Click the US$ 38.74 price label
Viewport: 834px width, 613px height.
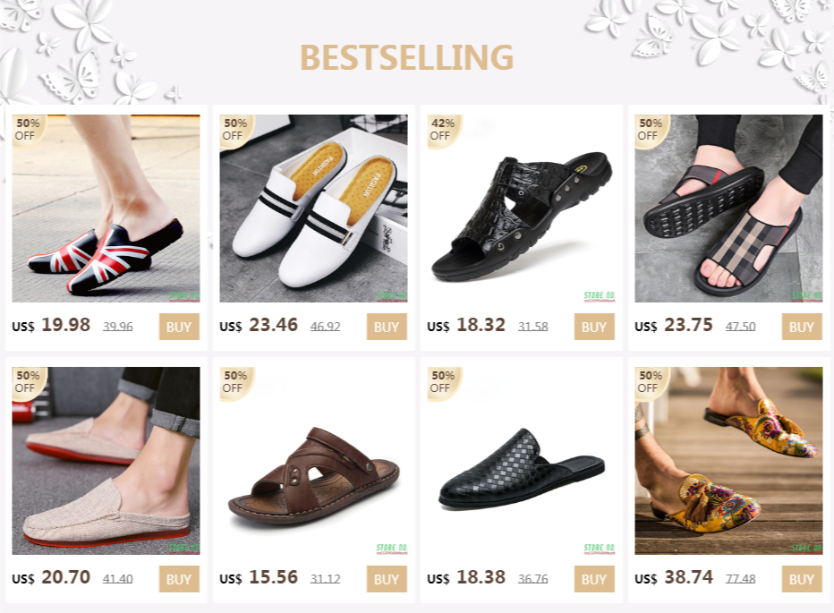(673, 577)
